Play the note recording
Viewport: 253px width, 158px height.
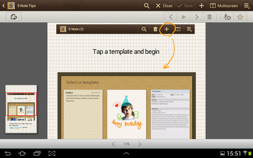(184, 17)
